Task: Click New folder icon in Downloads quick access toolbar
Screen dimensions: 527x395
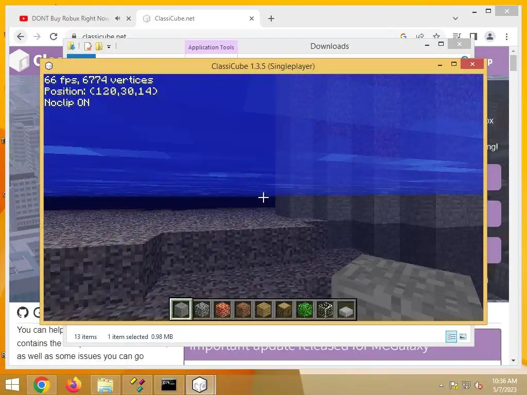Action: (99, 46)
